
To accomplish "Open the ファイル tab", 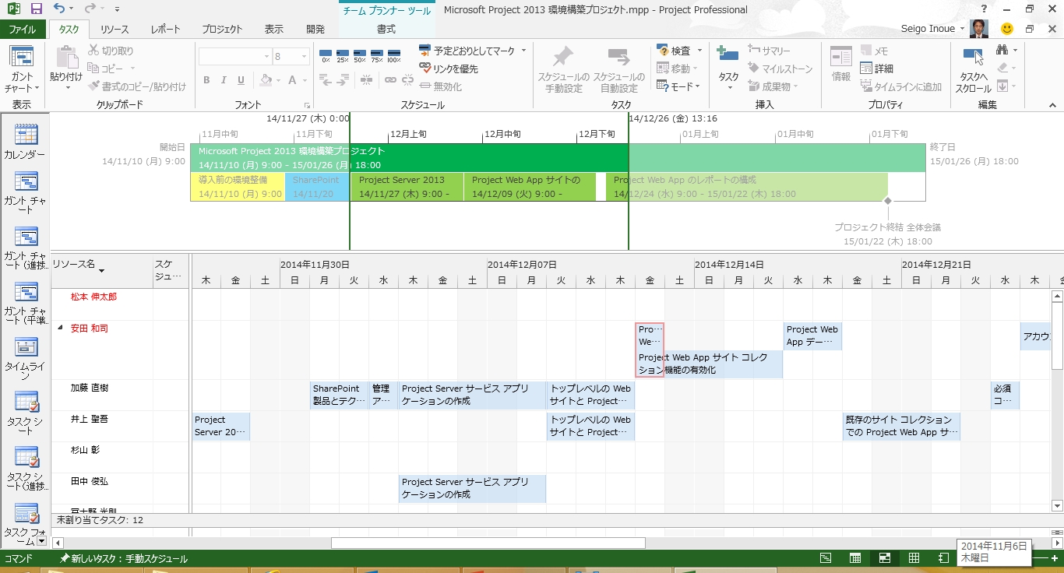I will (23, 29).
